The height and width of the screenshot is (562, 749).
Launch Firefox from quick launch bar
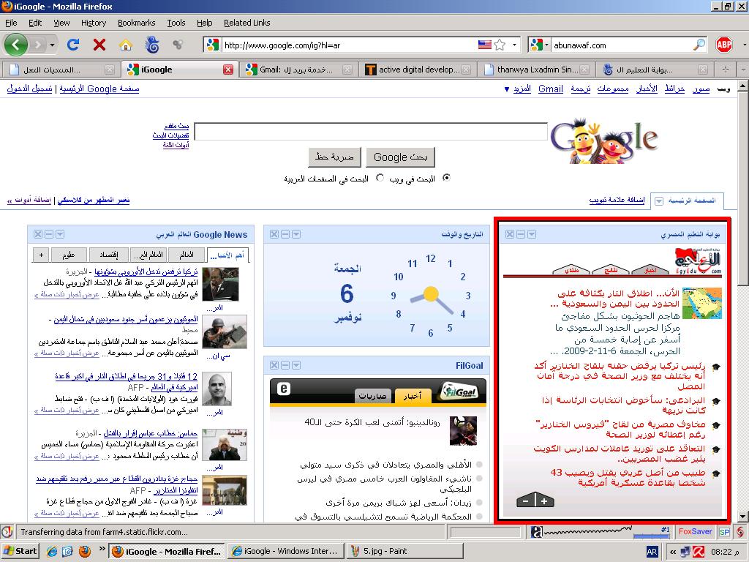pyautogui.click(x=84, y=552)
